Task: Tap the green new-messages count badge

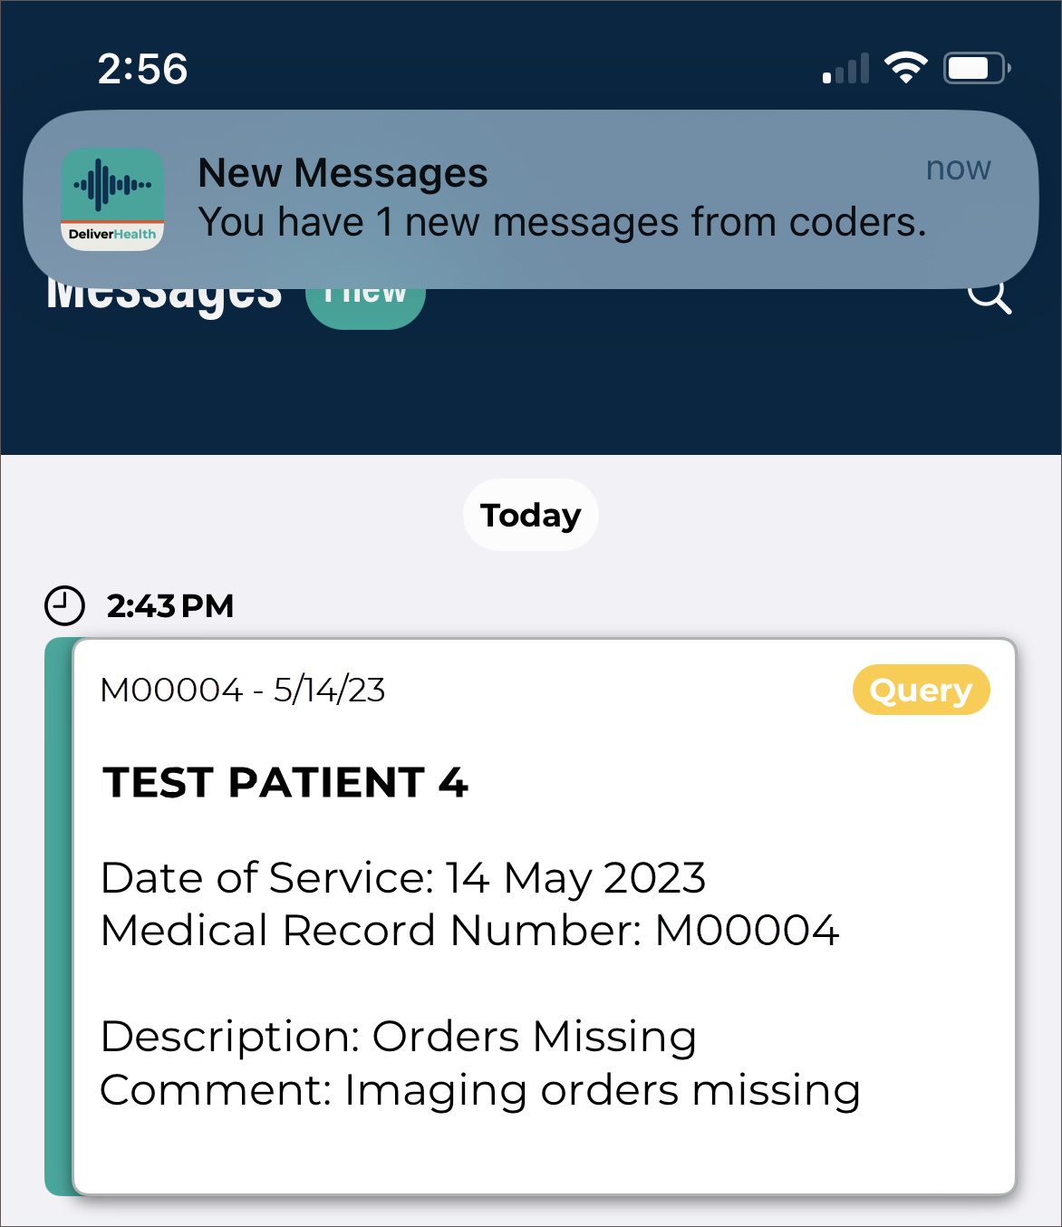Action: (x=366, y=302)
